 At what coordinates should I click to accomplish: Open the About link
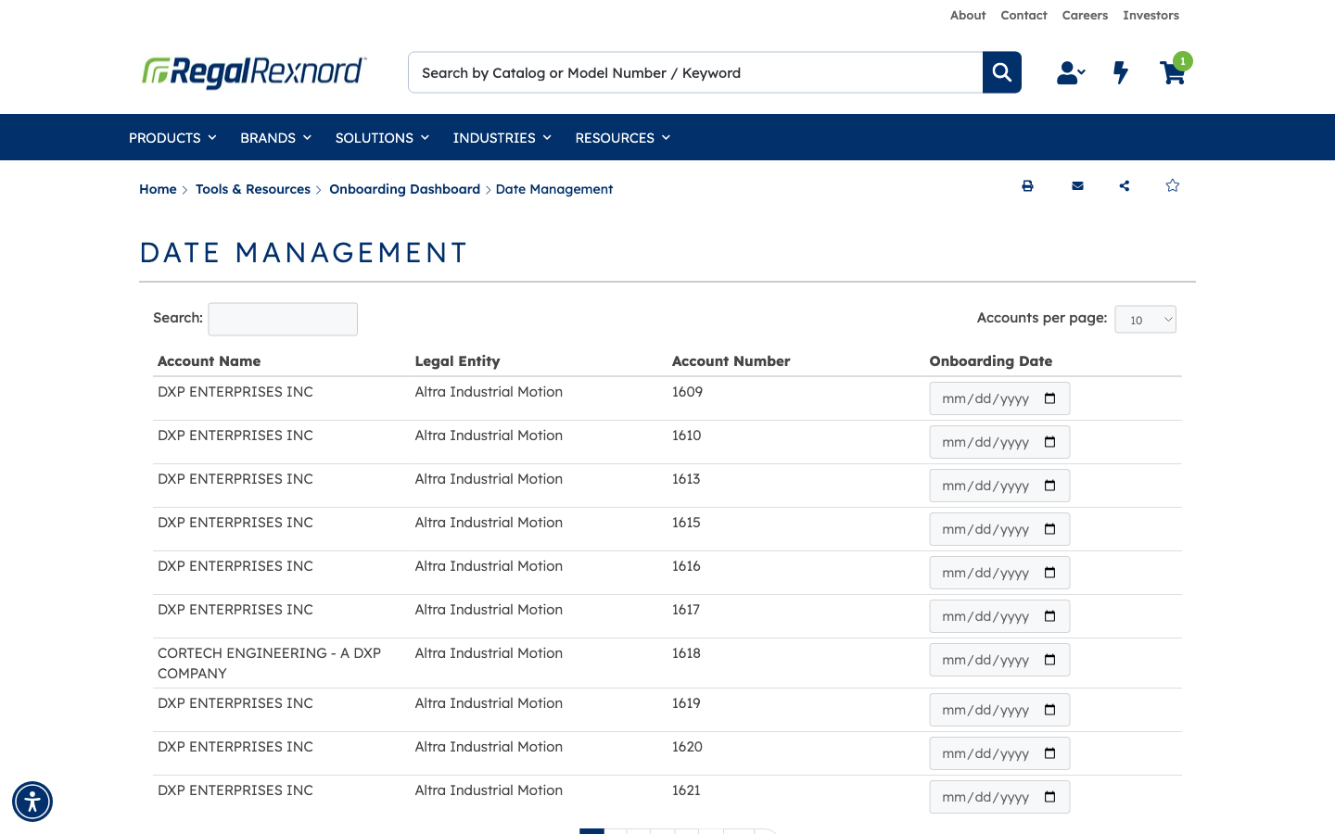click(x=968, y=16)
